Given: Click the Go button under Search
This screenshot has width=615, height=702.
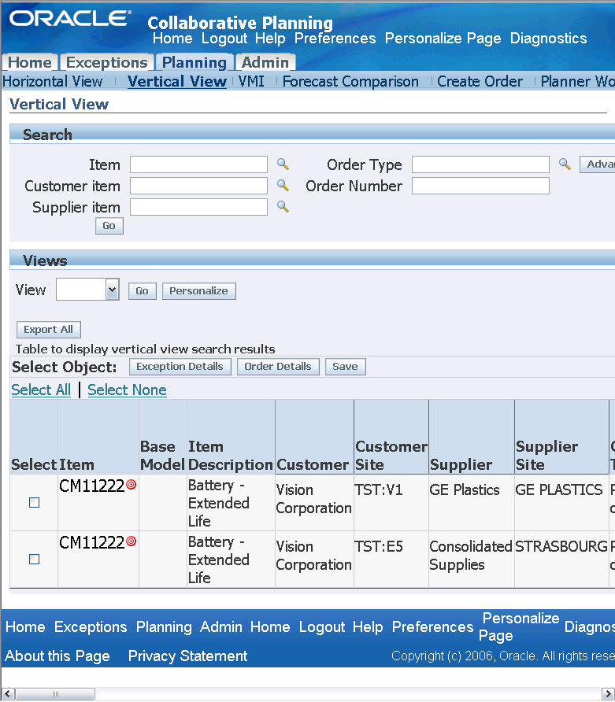Looking at the screenshot, I should (109, 226).
